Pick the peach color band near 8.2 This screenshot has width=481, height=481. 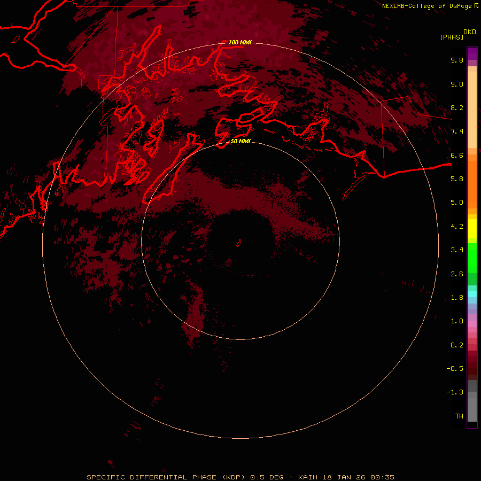pos(472,110)
